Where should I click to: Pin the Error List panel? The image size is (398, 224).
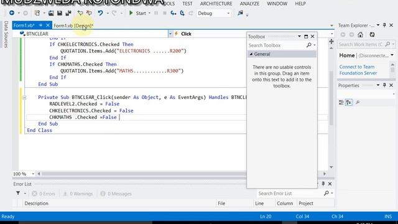[x=323, y=184]
